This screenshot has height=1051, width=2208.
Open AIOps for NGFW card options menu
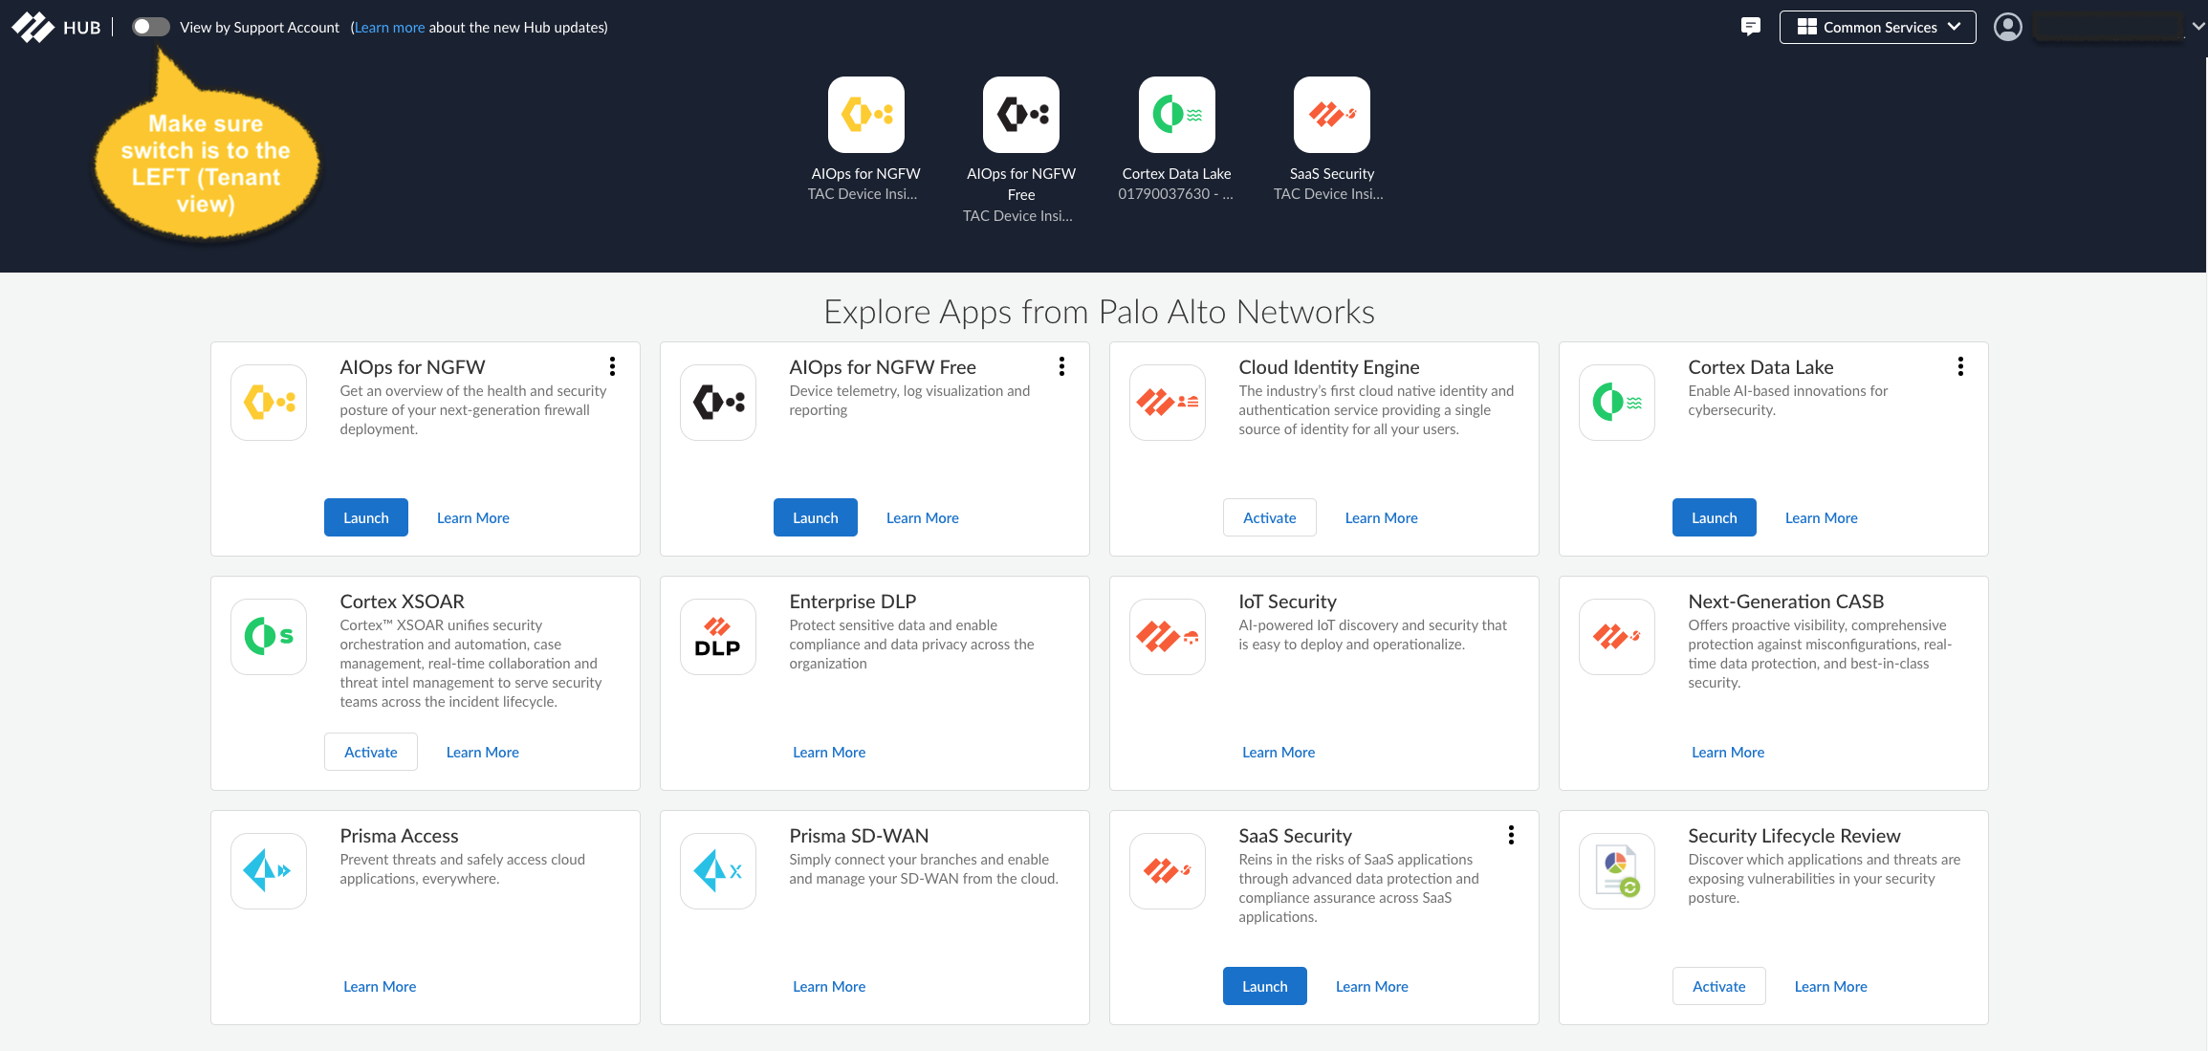[x=612, y=366]
